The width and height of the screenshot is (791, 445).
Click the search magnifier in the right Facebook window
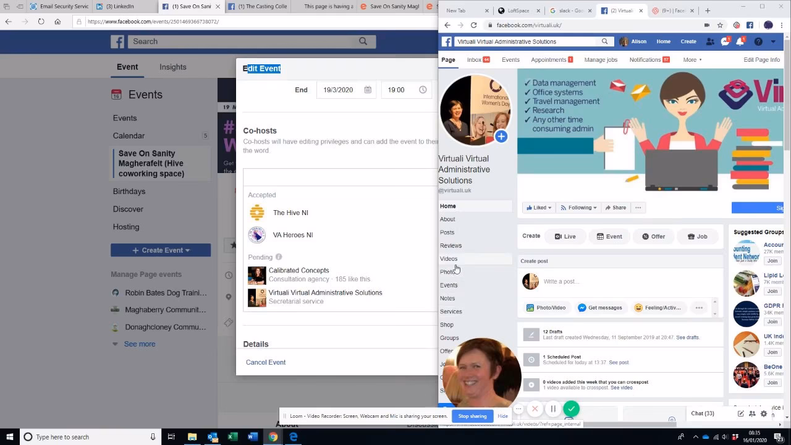pyautogui.click(x=604, y=41)
